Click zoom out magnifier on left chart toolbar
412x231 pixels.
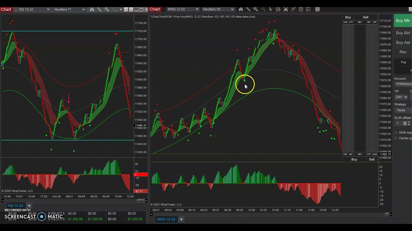tap(114, 9)
